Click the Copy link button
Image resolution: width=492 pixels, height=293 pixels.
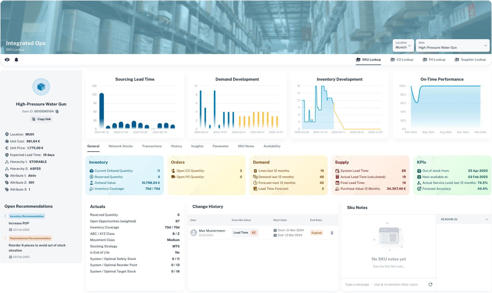(41, 119)
